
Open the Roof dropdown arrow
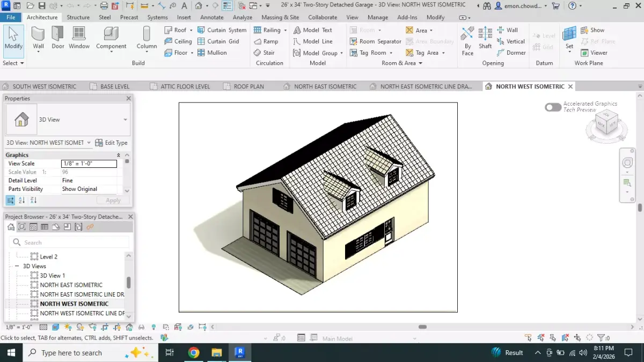coord(191,31)
